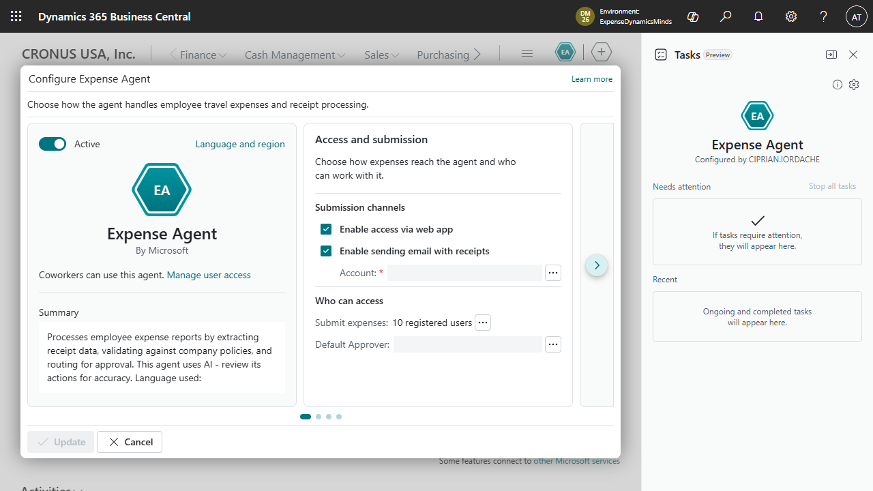The image size is (873, 491).
Task: Click the Preview badge next to Tasks
Action: [717, 55]
